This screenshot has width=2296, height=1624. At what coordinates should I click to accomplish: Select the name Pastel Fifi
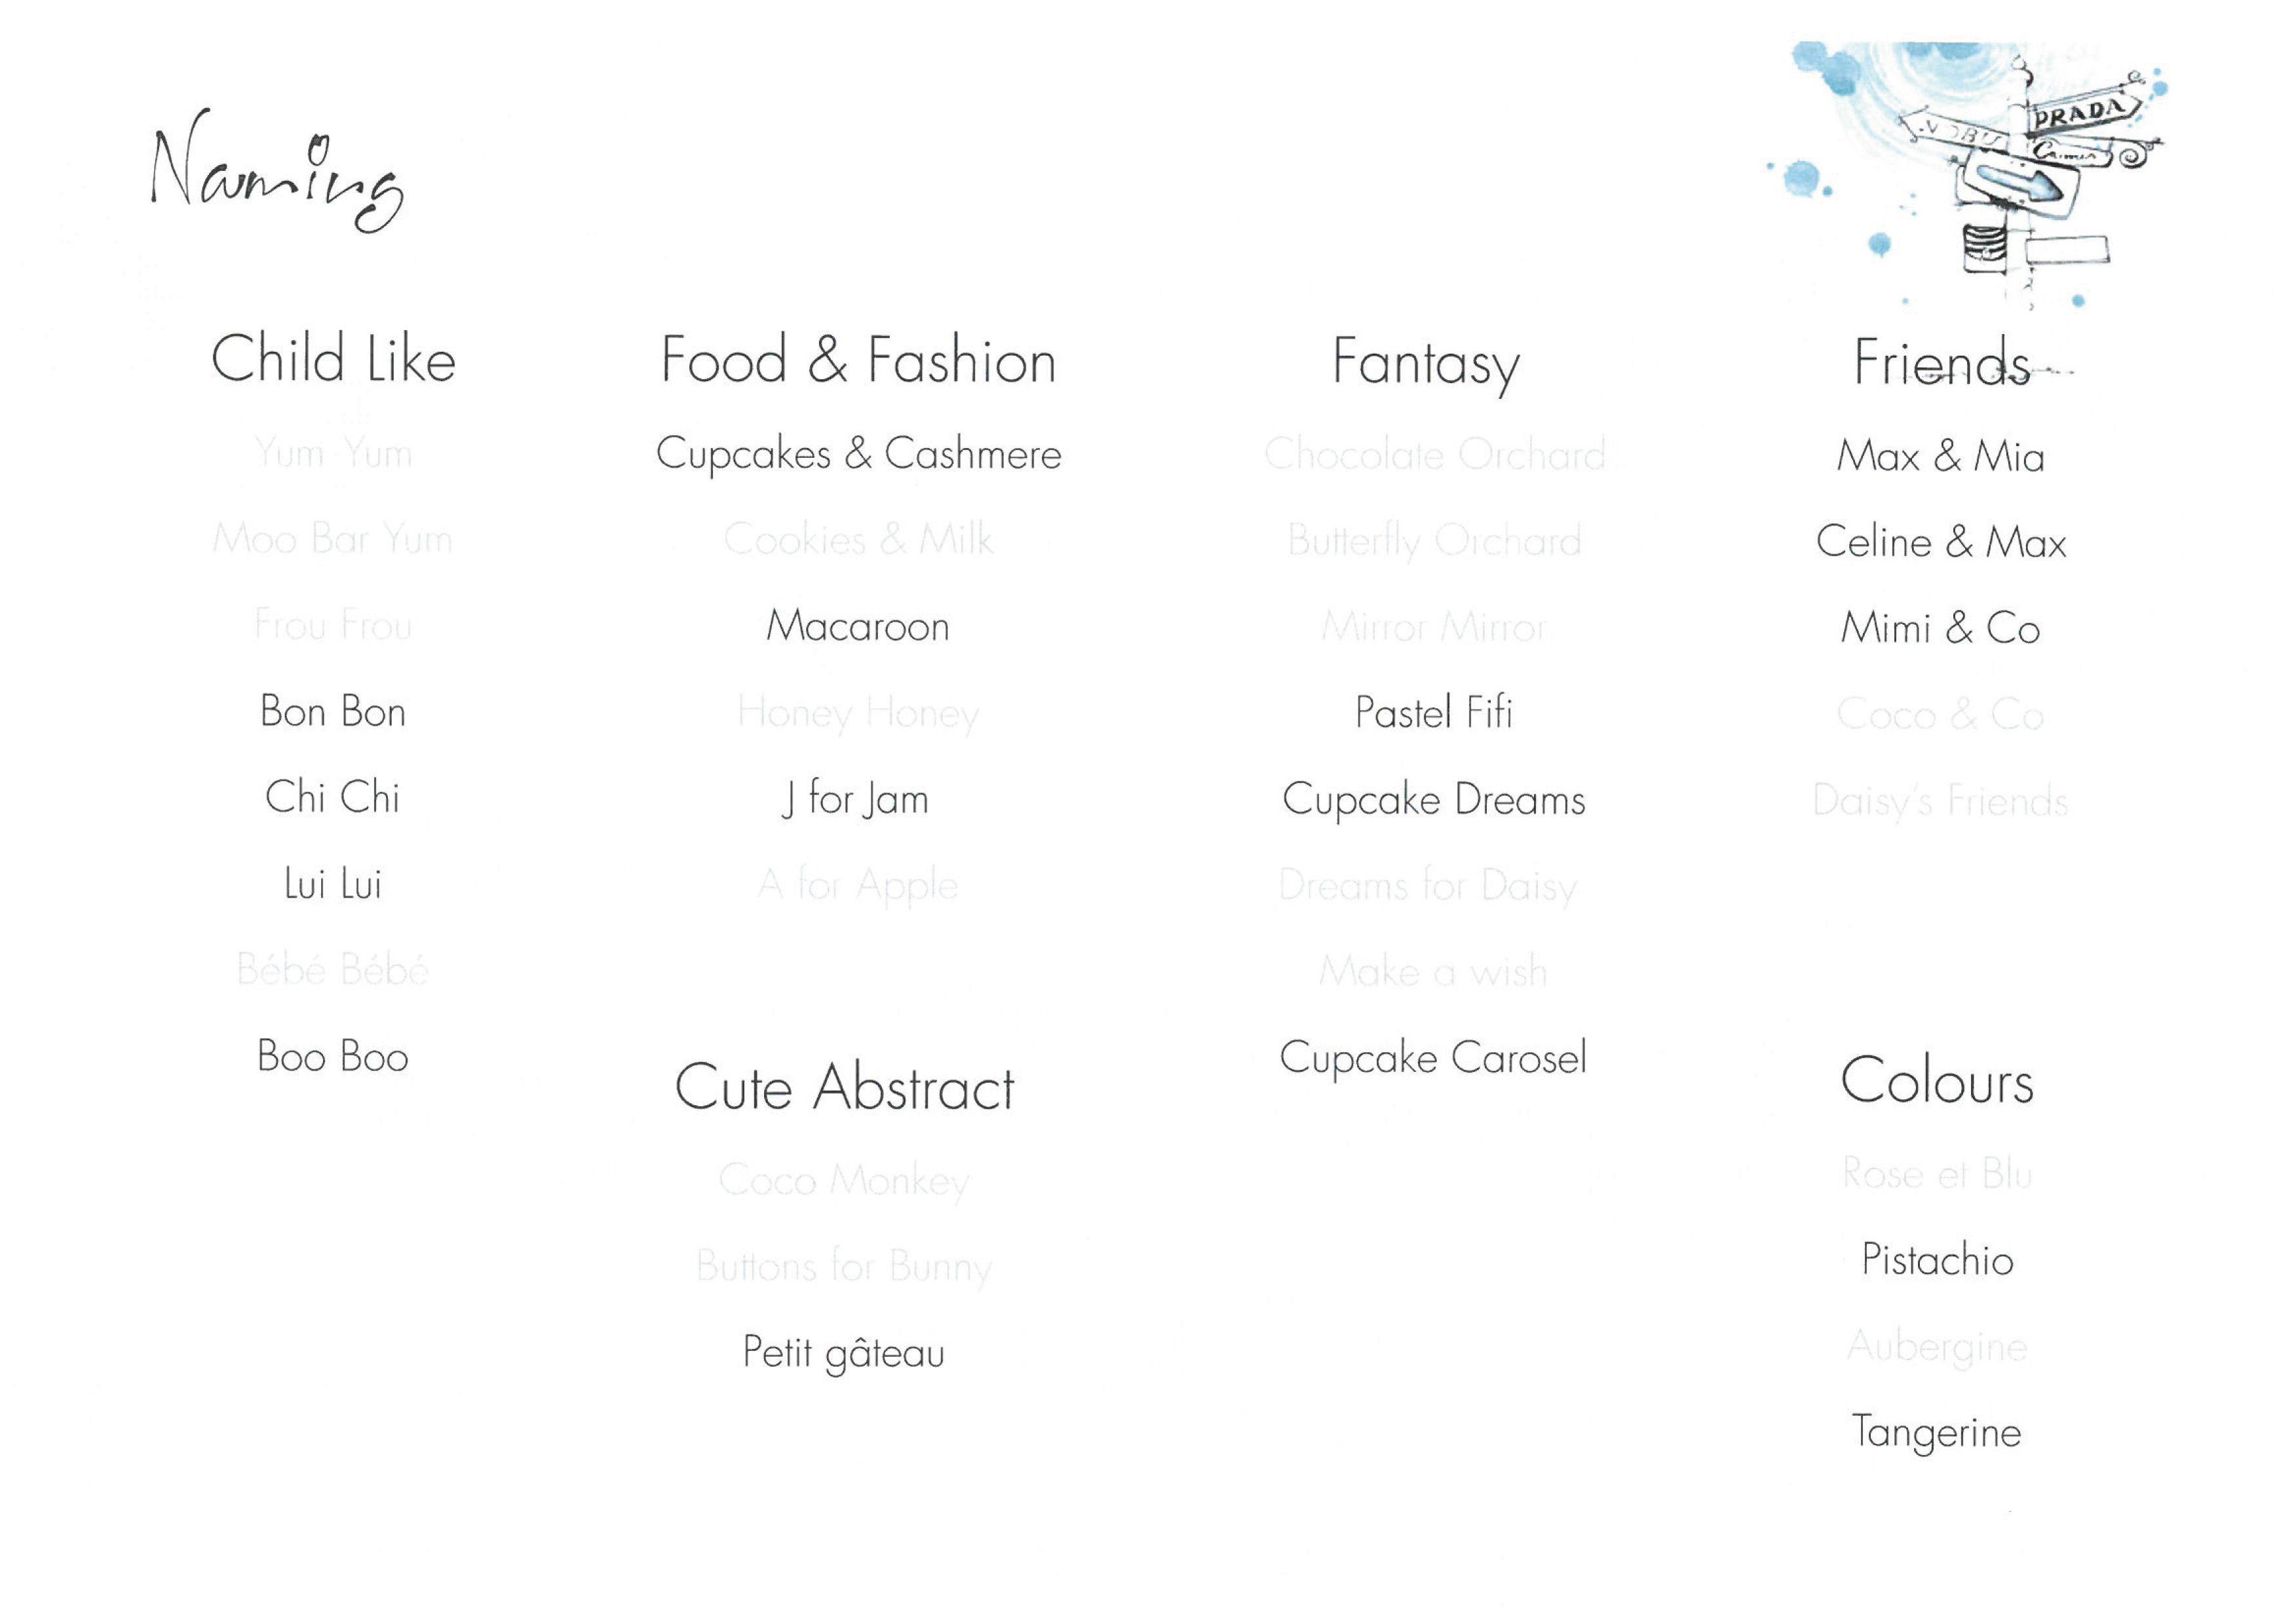pyautogui.click(x=1433, y=713)
